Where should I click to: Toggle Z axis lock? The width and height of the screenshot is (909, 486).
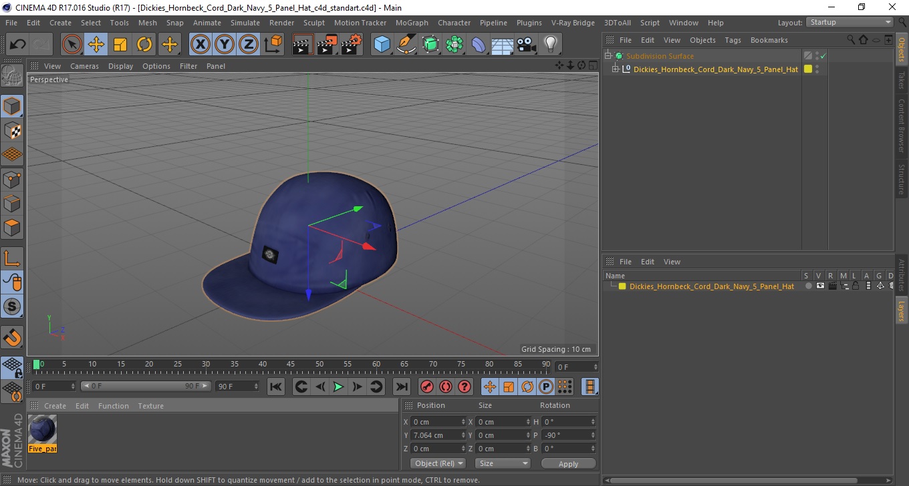[249, 45]
